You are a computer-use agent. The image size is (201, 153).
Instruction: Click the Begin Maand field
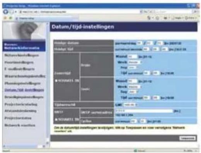click(133, 56)
